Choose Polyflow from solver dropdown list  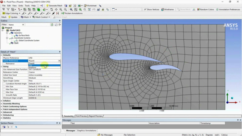click(44, 68)
